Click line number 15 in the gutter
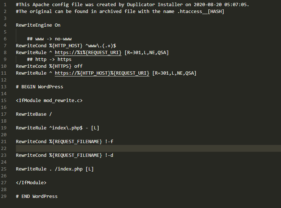 coord(4,101)
